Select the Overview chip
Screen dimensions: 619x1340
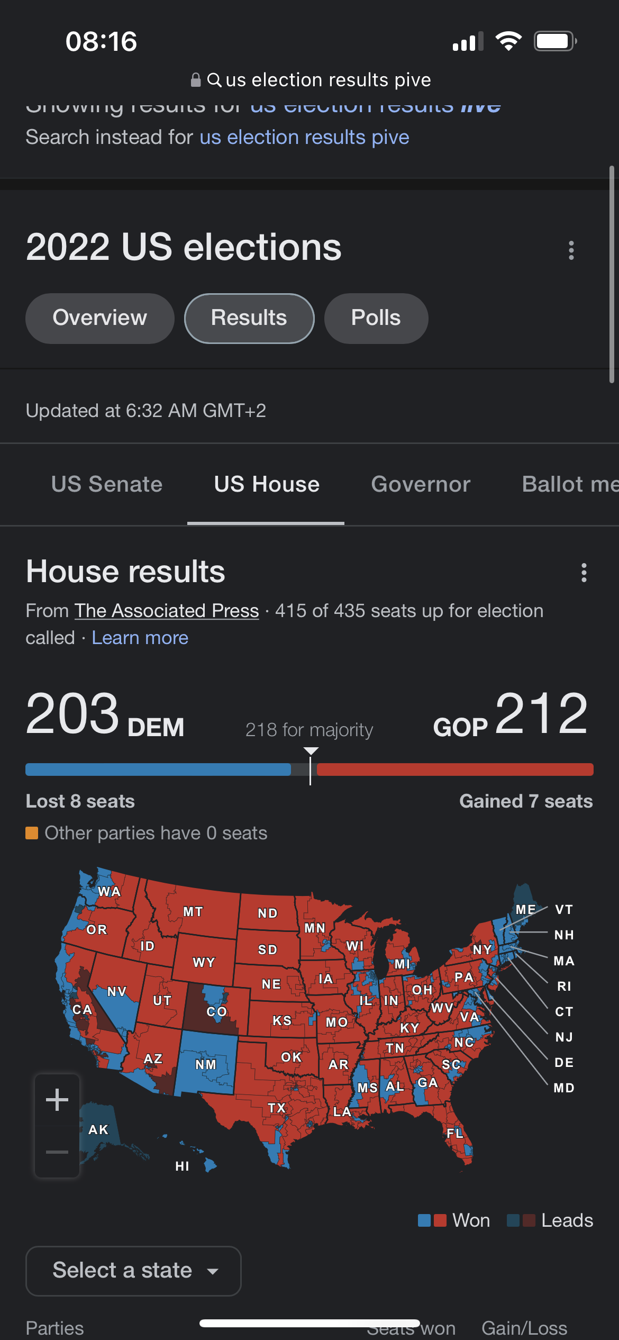[100, 318]
